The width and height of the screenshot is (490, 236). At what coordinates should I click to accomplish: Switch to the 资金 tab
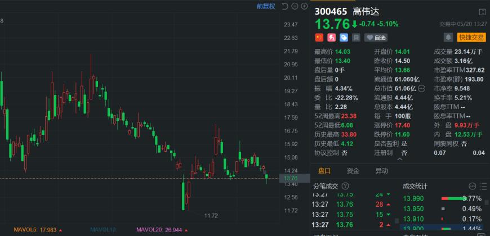pos(353,171)
